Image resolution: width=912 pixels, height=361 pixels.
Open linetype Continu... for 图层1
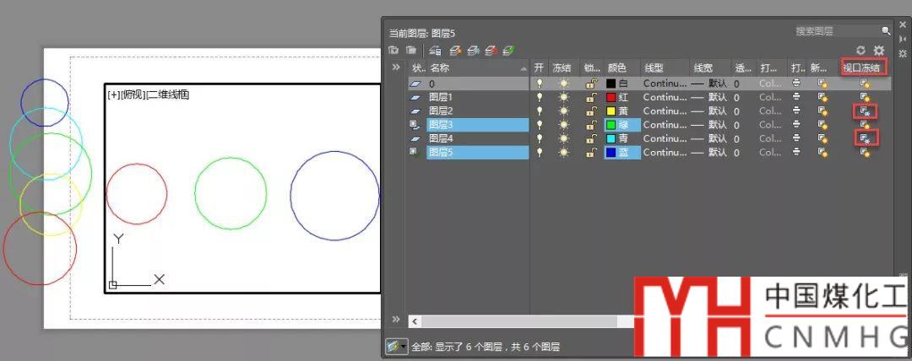tap(665, 97)
